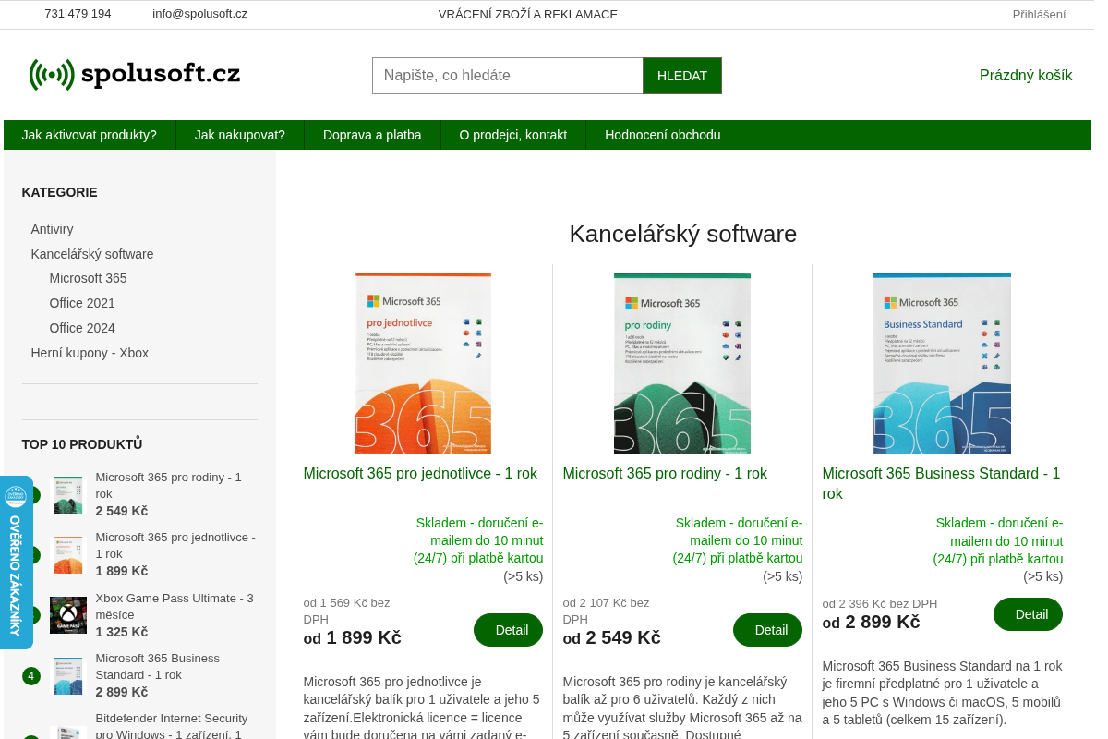Open top product Microsoft 365 pro rodiny link
The width and height of the screenshot is (1108, 739).
pos(168,486)
